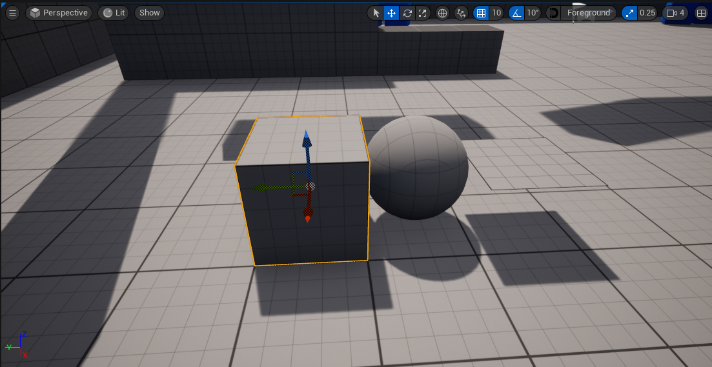Screen dimensions: 712x367
Task: Click the white gizmo center sphere
Action: point(310,186)
